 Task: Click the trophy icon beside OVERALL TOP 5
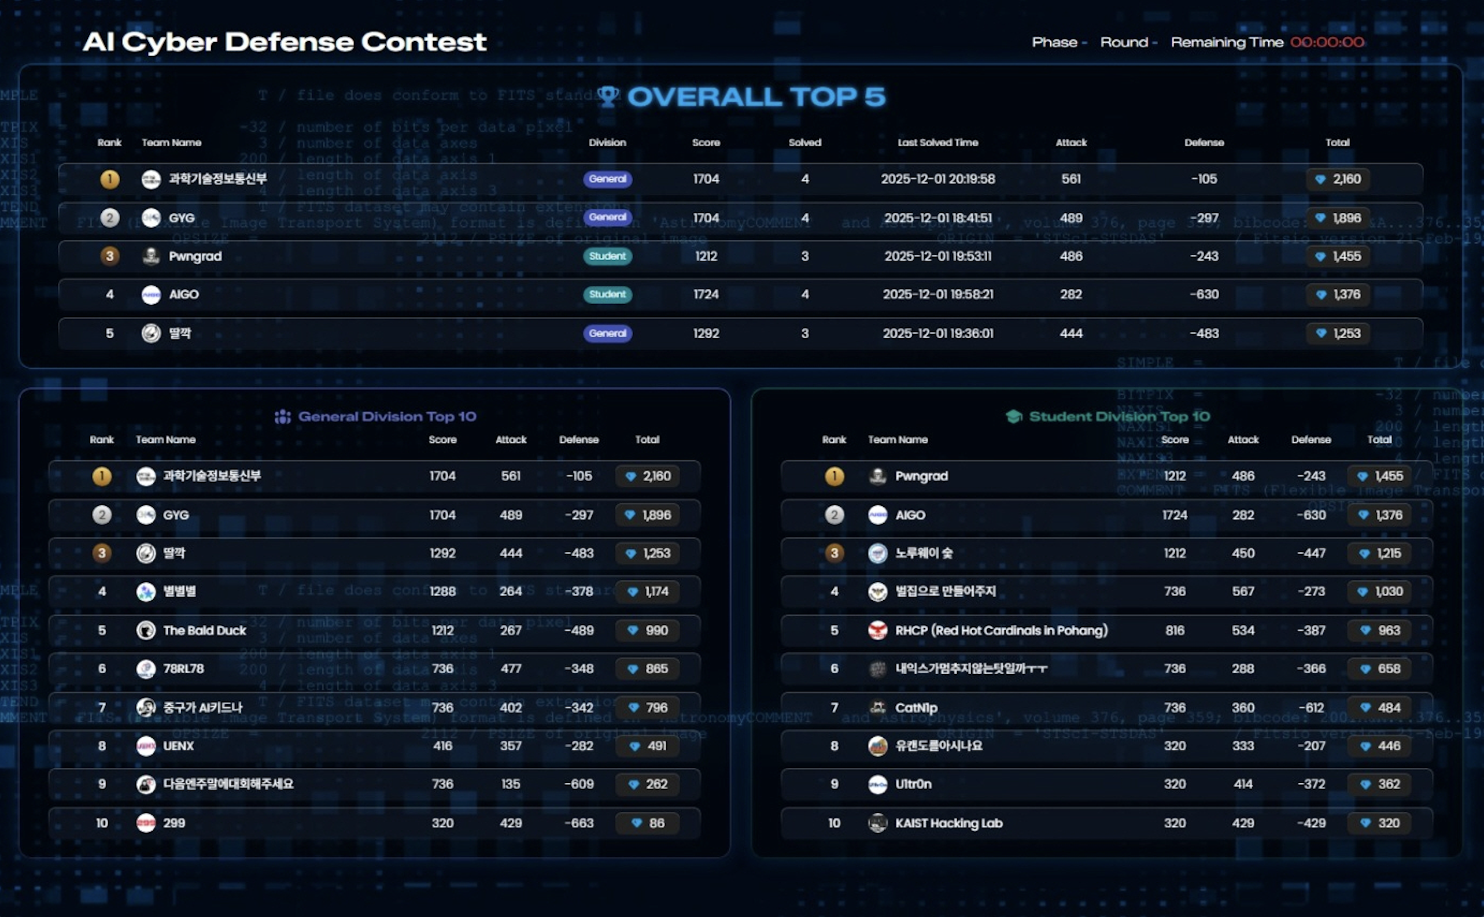coord(608,96)
